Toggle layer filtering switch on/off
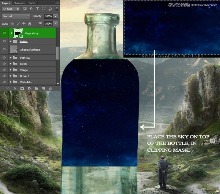Image resolution: width=220 pixels, height=194 pixels. point(56,9)
